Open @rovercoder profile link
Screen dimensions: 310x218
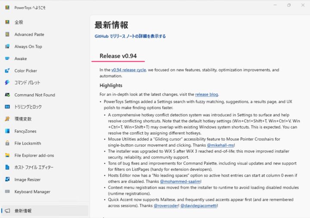pyautogui.click(x=166, y=206)
